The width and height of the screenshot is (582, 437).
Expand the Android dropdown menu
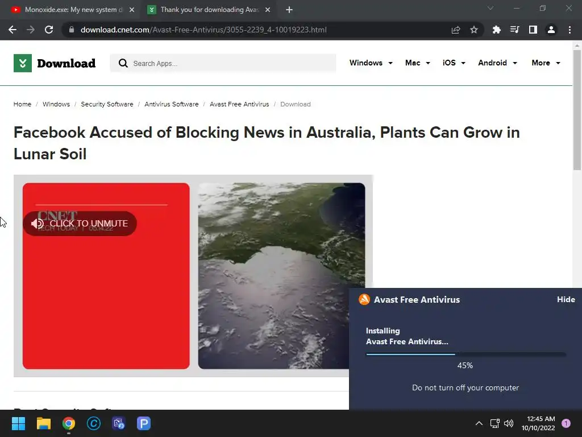pos(497,63)
